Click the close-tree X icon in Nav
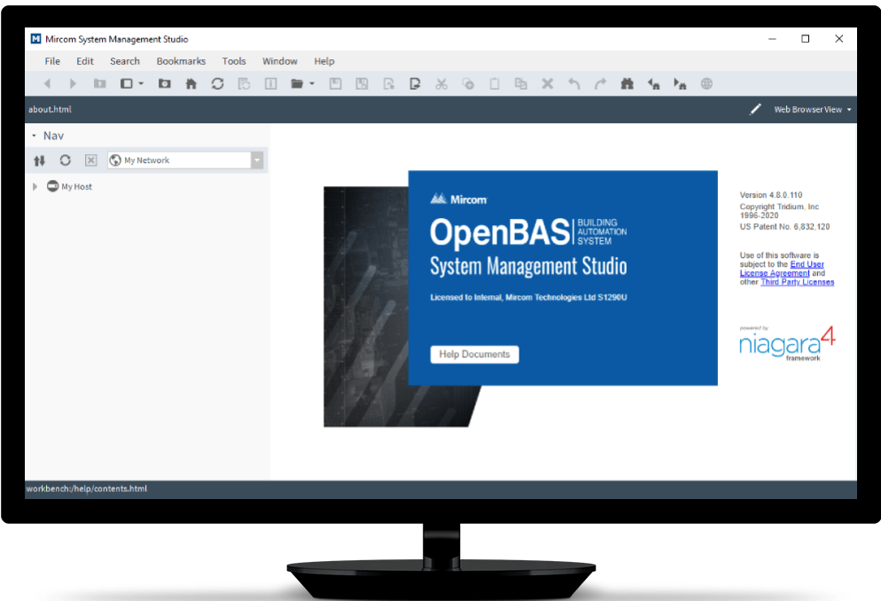881x601 pixels. pyautogui.click(x=90, y=160)
